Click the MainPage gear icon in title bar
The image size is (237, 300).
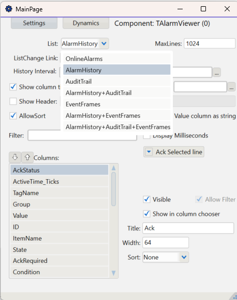(x=9, y=9)
